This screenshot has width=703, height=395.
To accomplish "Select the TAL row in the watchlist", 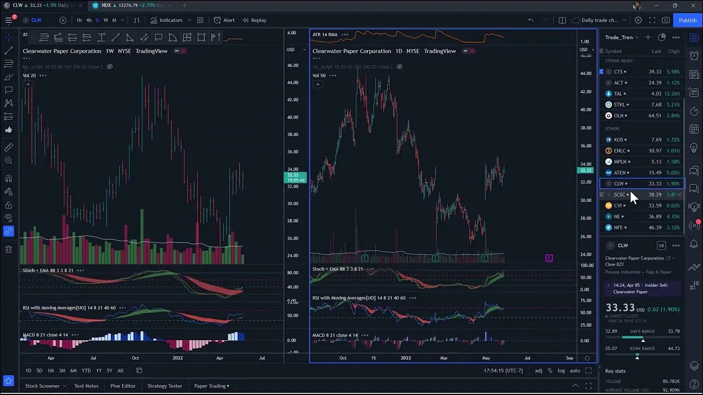I will tap(641, 94).
